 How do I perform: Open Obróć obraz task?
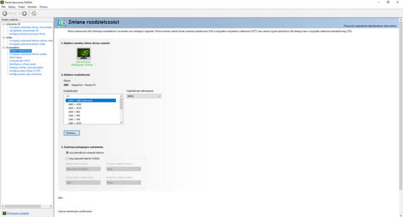16,58
